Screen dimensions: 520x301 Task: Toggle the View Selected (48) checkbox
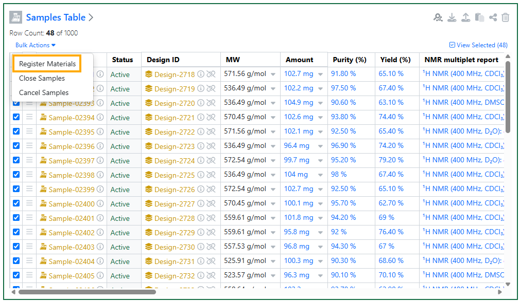[x=452, y=45]
